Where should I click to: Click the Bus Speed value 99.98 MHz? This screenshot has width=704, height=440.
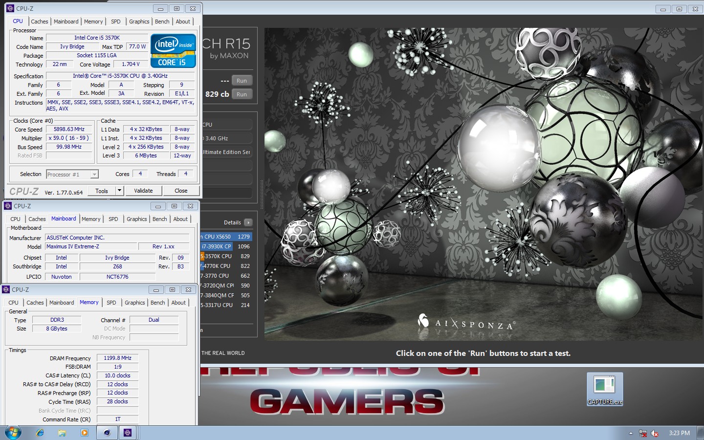[x=69, y=147]
